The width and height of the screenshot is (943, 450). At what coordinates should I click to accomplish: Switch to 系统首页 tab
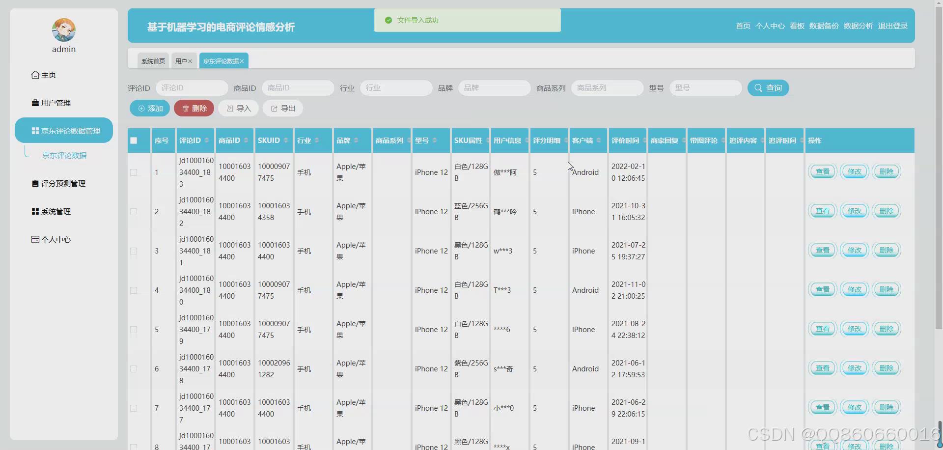(x=153, y=61)
